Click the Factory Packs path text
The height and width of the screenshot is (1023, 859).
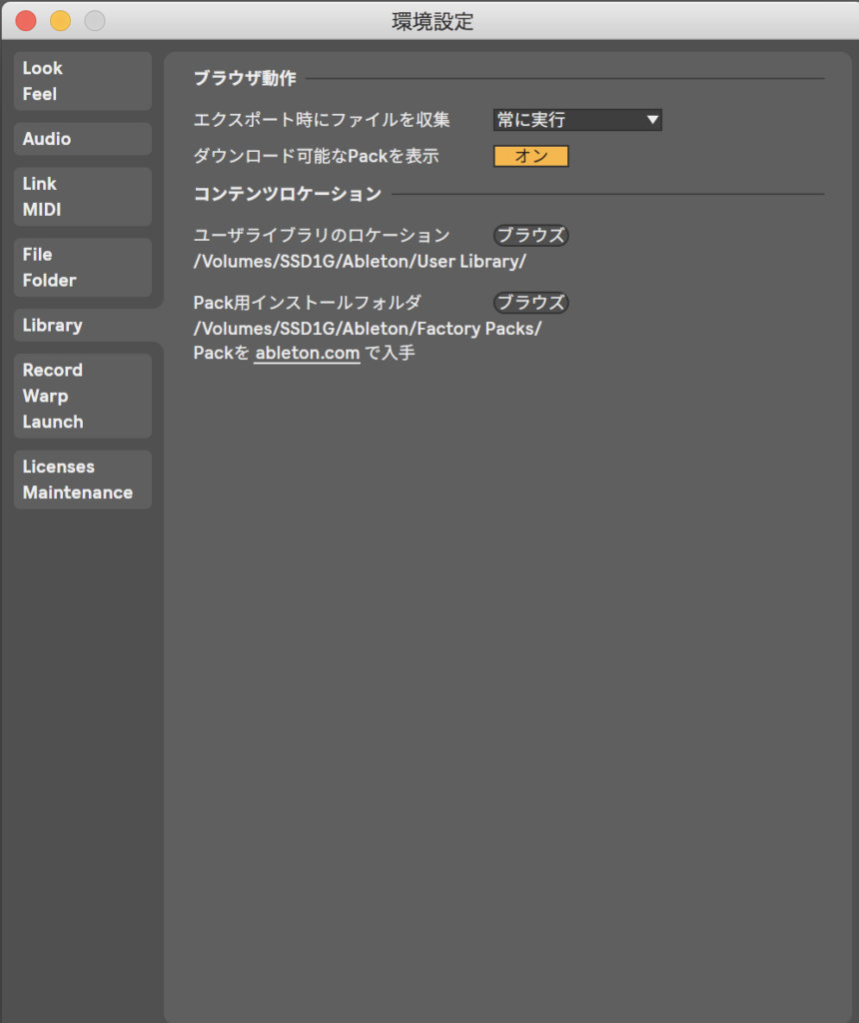pos(367,329)
